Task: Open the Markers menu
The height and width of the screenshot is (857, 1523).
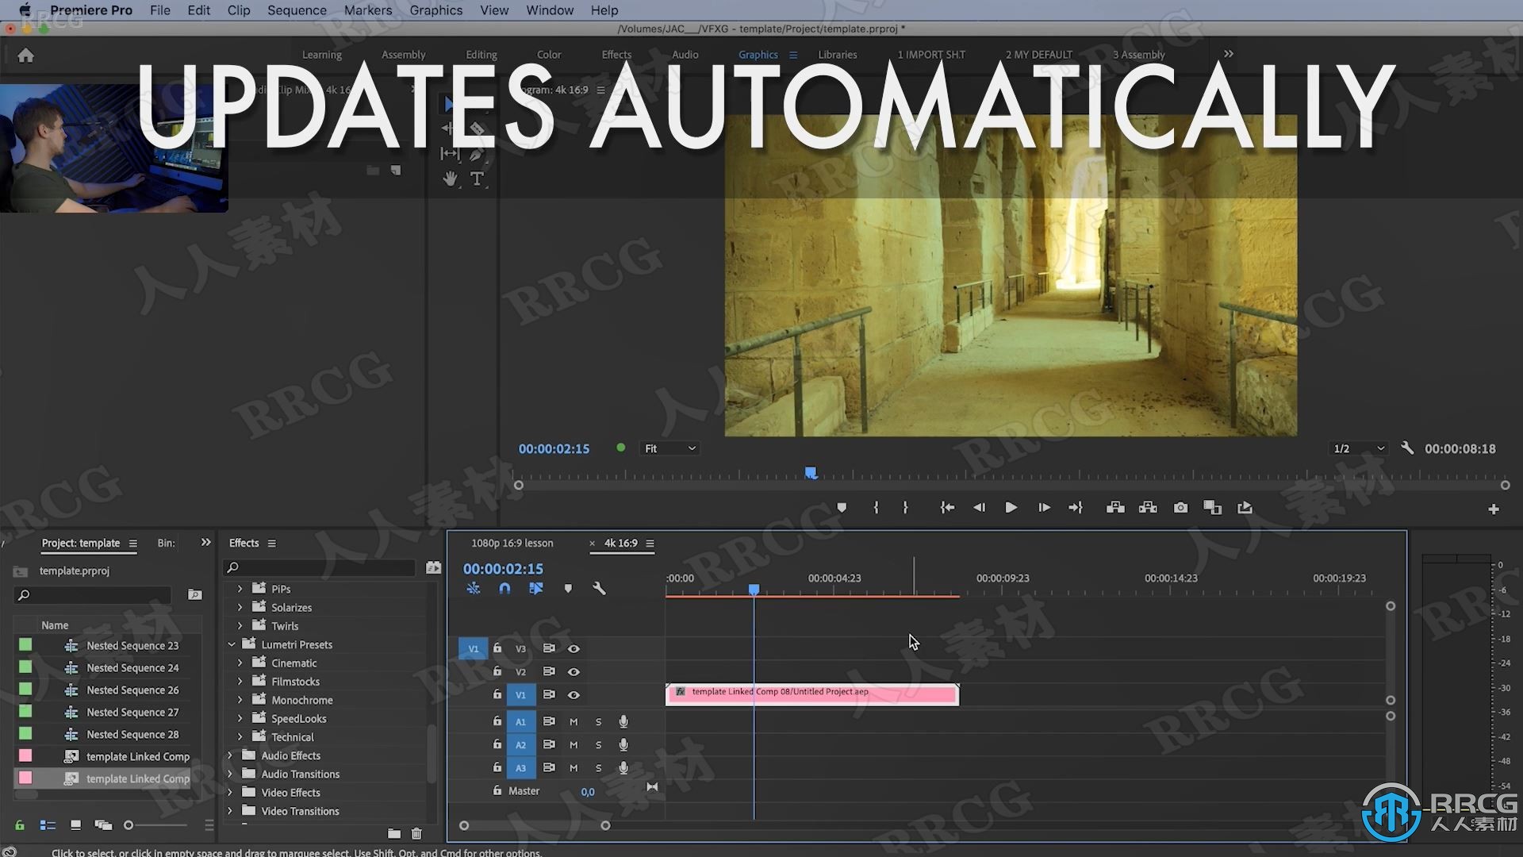Action: 368,10
